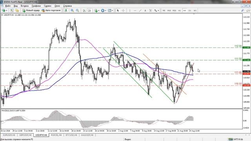Open the new chart icon
The width and height of the screenshot is (251, 141).
[x=4, y=11]
